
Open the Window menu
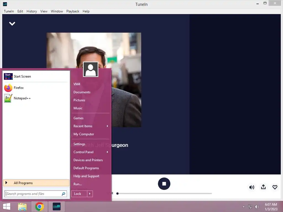57,11
